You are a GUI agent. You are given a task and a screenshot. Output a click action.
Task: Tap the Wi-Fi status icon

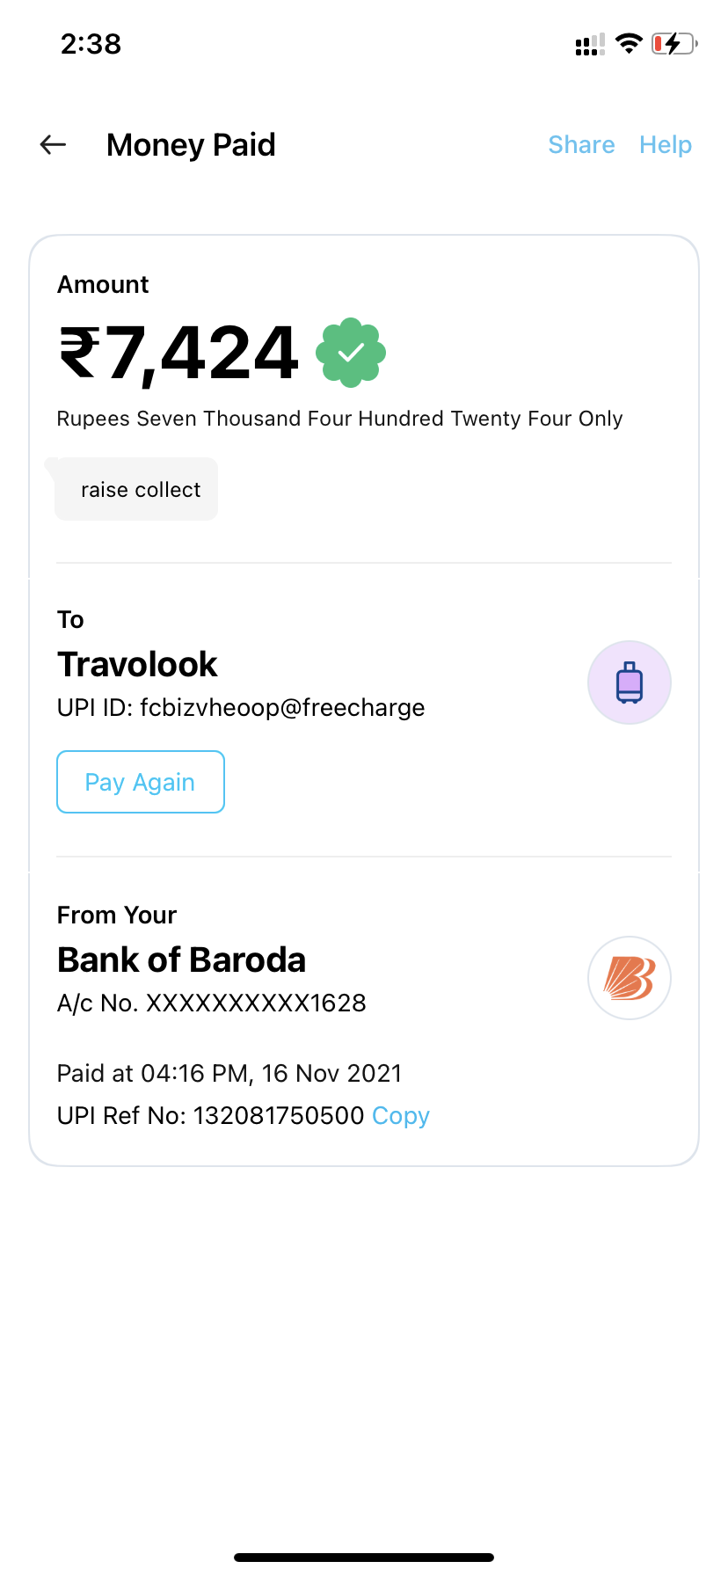(629, 43)
